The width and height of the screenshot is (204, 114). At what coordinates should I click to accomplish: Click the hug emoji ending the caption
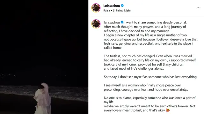[168, 110]
